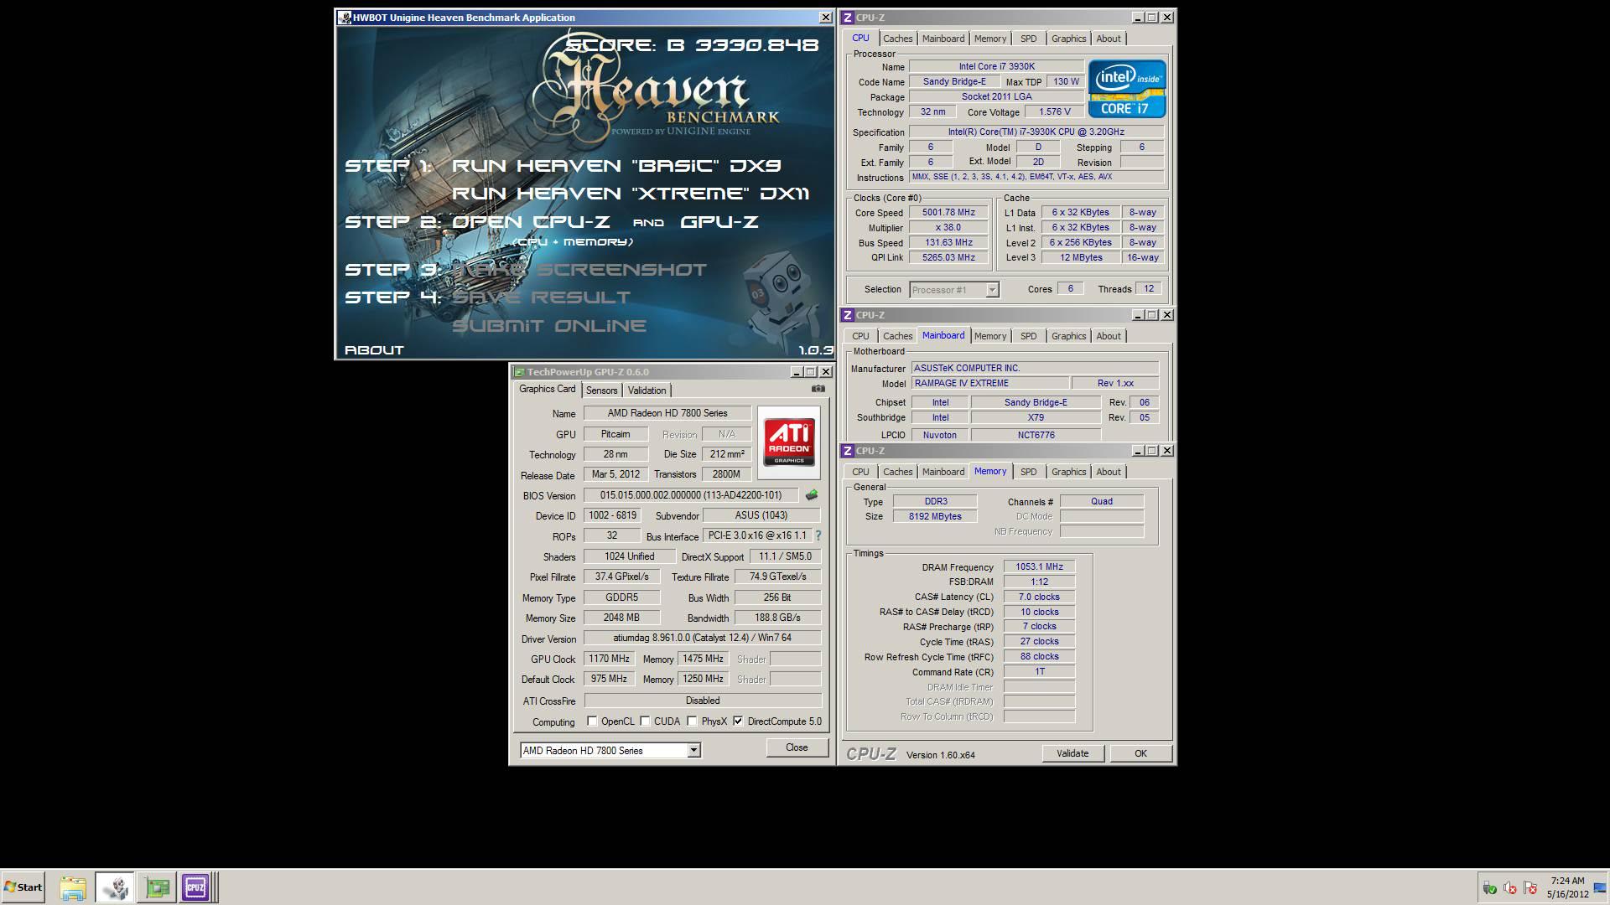
Task: Click the GPU-Z Close button
Action: tap(797, 747)
